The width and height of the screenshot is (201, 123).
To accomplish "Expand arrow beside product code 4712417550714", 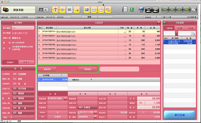I will (x=56, y=31).
